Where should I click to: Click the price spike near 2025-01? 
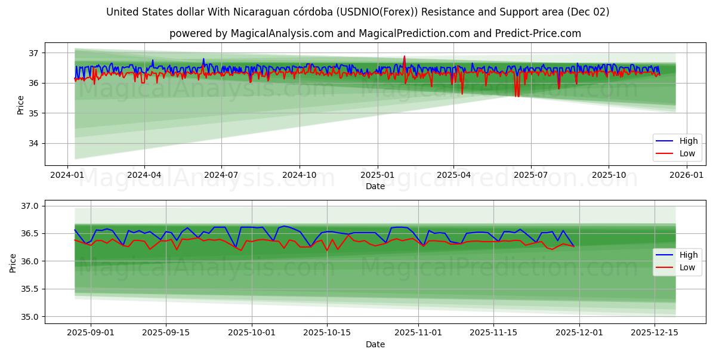405,57
